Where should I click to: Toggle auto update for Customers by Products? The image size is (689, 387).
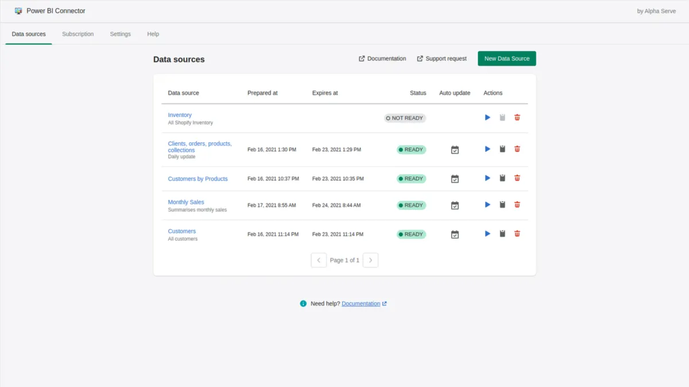pyautogui.click(x=455, y=179)
